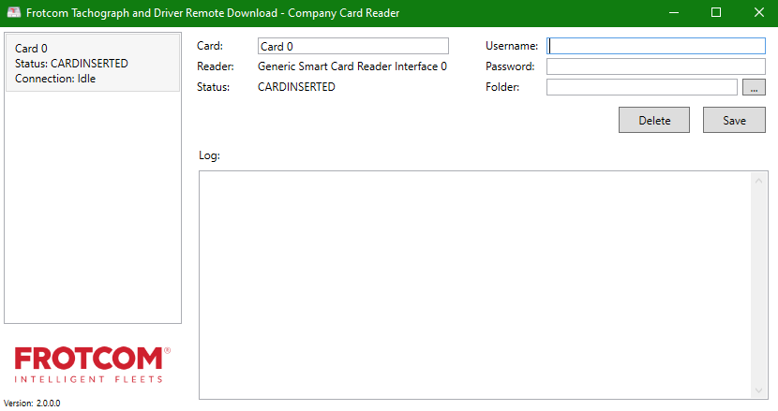
Task: Click into the Username input field
Action: coord(656,46)
